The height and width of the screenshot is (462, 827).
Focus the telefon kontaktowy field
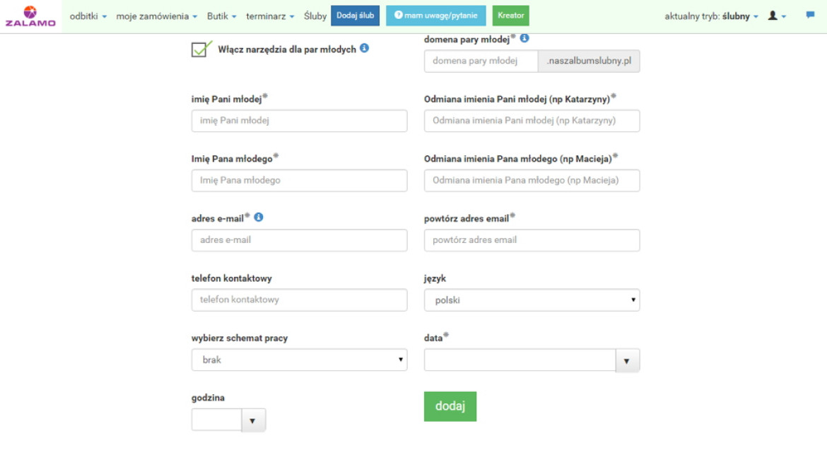pyautogui.click(x=299, y=300)
